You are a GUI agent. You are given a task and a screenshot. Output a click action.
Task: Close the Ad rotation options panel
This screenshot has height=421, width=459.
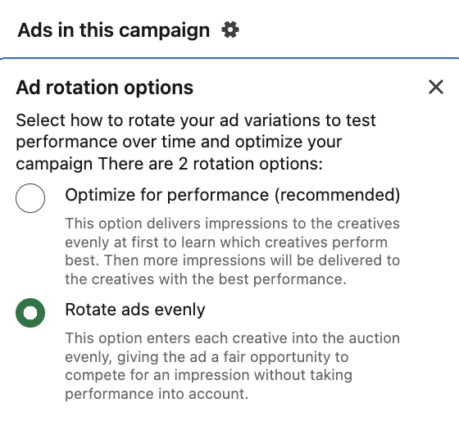point(436,87)
